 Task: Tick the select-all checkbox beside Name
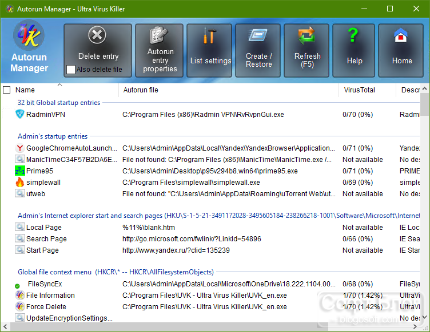pos(7,90)
